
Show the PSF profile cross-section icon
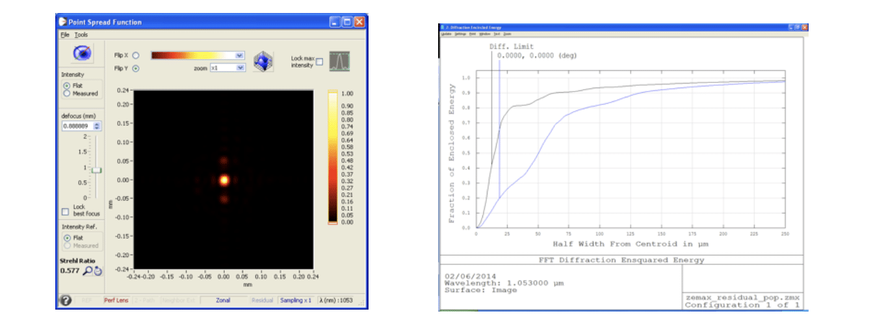click(x=339, y=61)
